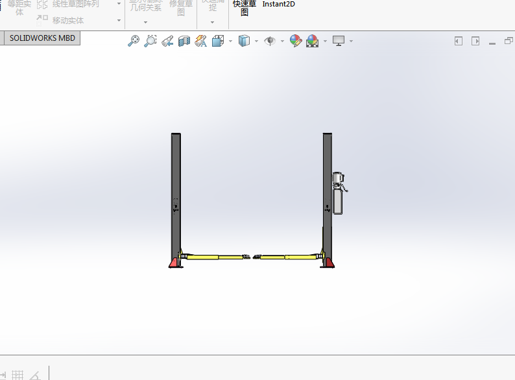Select the left gray lift column
515x380 pixels.
(176, 196)
